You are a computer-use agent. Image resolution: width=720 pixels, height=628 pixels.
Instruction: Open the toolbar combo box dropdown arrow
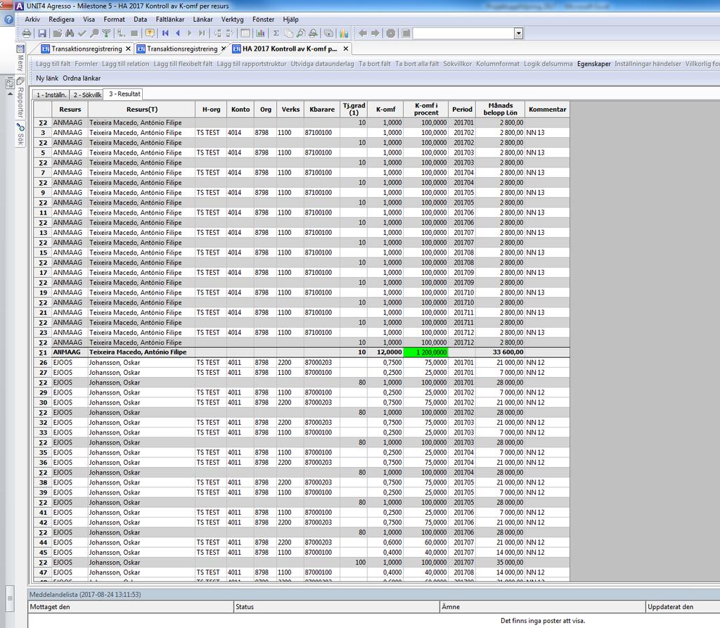518,33
